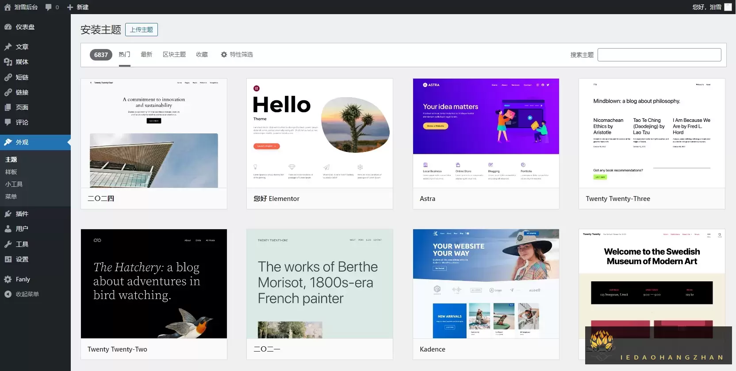The height and width of the screenshot is (371, 736).
Task: Open 文章 menu item
Action: click(35, 47)
